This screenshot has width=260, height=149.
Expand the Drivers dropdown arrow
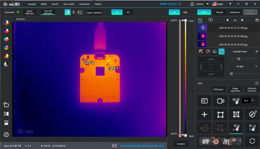pos(207,4)
